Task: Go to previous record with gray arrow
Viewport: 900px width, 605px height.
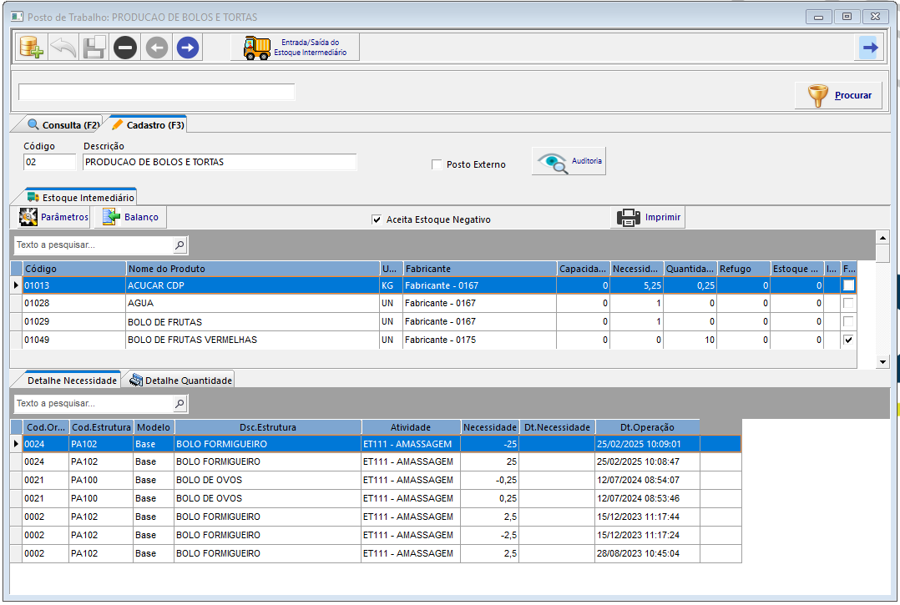Action: [157, 48]
